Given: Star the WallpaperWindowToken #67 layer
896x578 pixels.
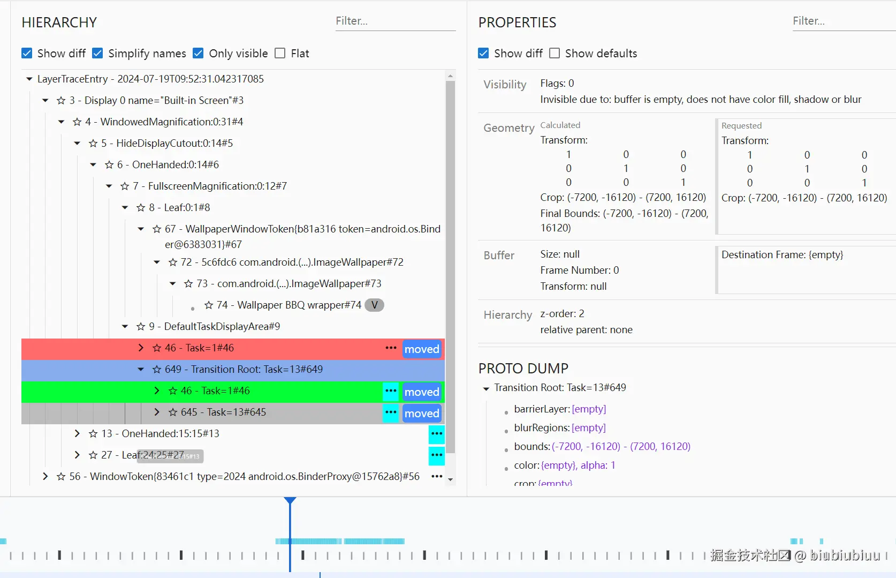Looking at the screenshot, I should point(157,229).
